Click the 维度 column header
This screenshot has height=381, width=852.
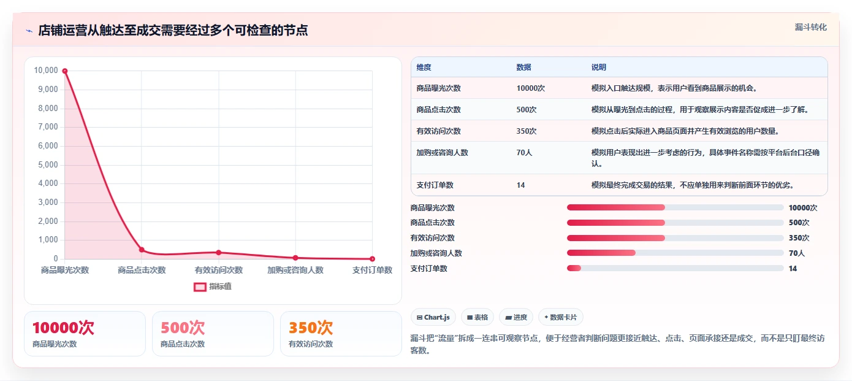(424, 67)
